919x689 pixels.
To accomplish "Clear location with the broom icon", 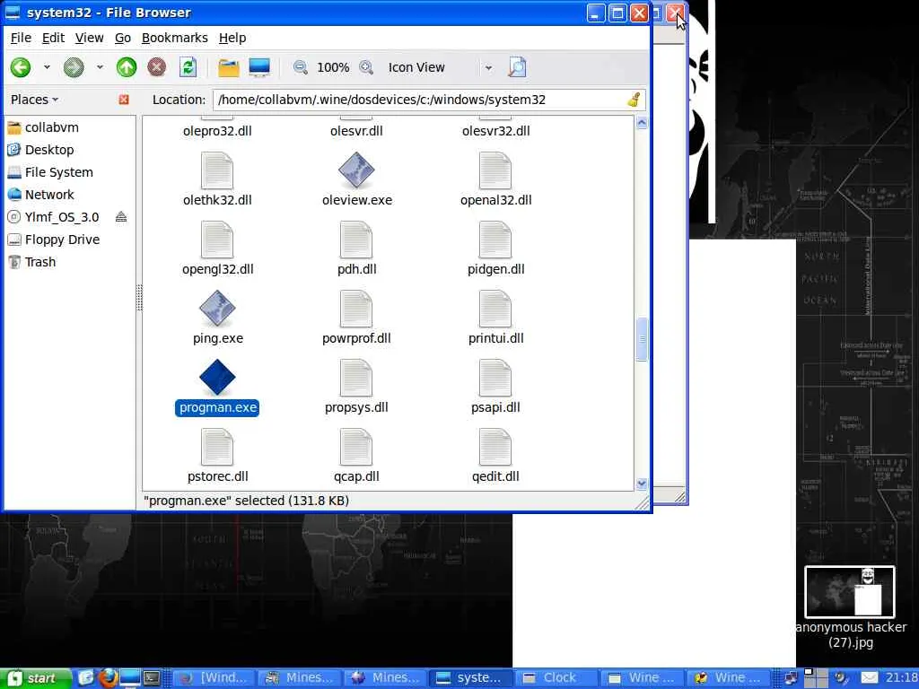I will 635,100.
